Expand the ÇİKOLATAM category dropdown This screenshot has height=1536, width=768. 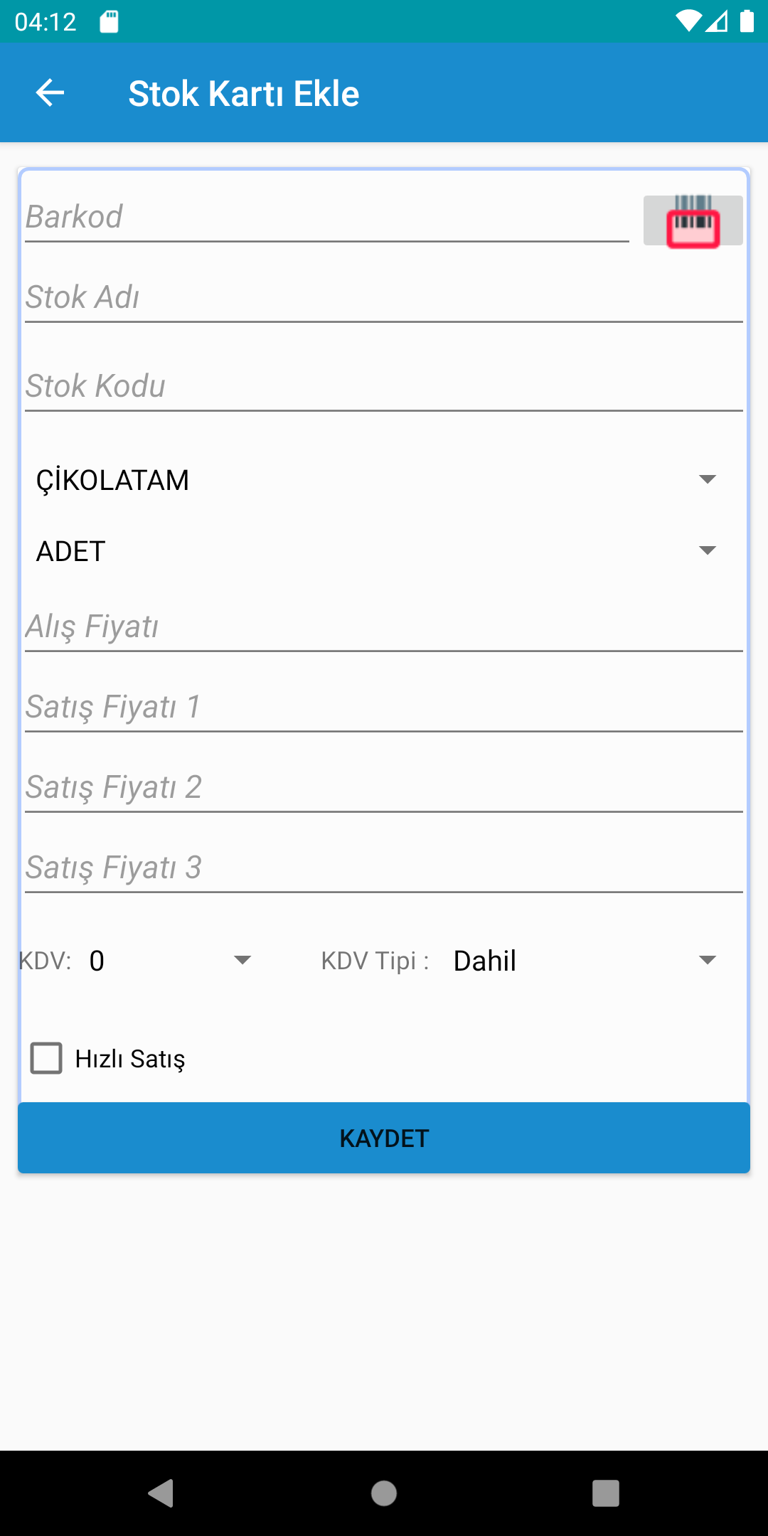(375, 480)
